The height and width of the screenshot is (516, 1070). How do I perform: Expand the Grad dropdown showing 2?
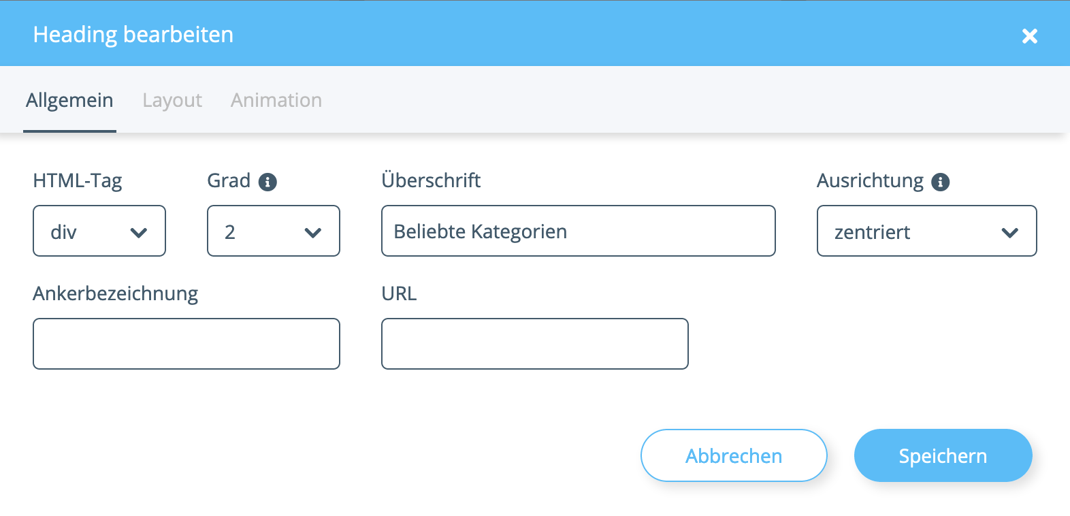coord(274,231)
